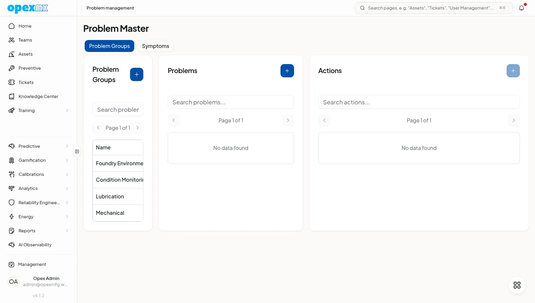
Task: Click the global search pages box
Action: click(x=434, y=8)
